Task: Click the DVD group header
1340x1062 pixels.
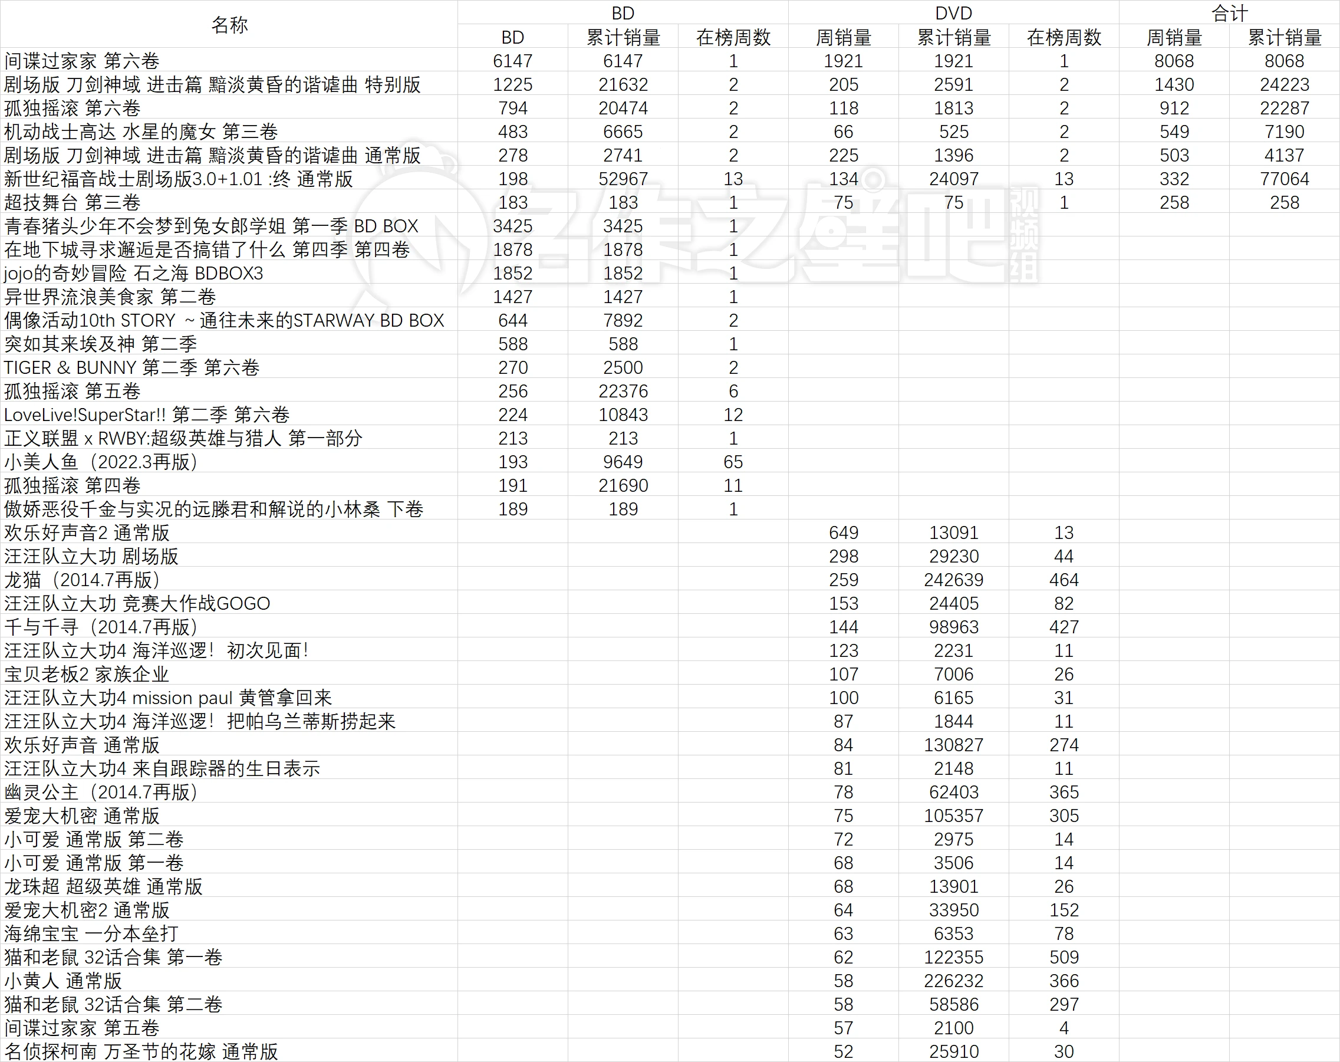Action: (953, 13)
